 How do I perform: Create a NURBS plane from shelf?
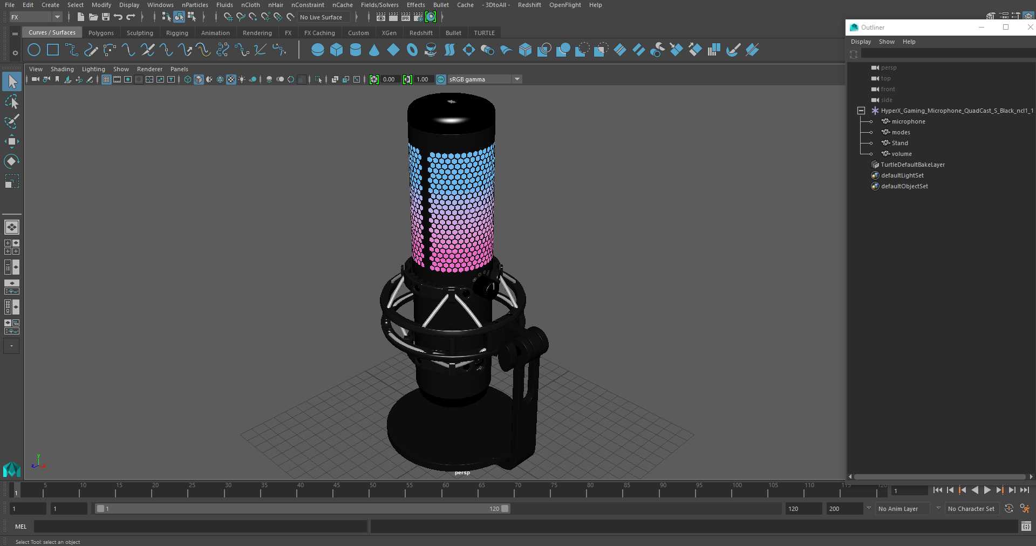pos(393,50)
